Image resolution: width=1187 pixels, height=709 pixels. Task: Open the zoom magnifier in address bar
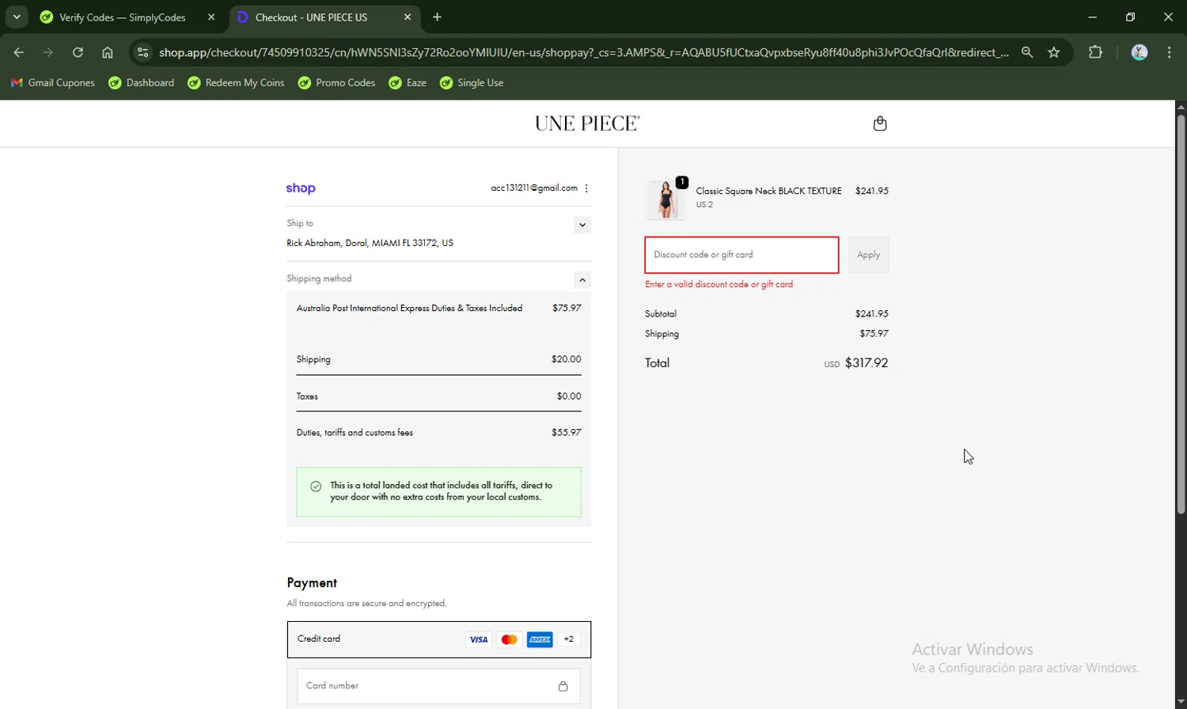point(1027,52)
